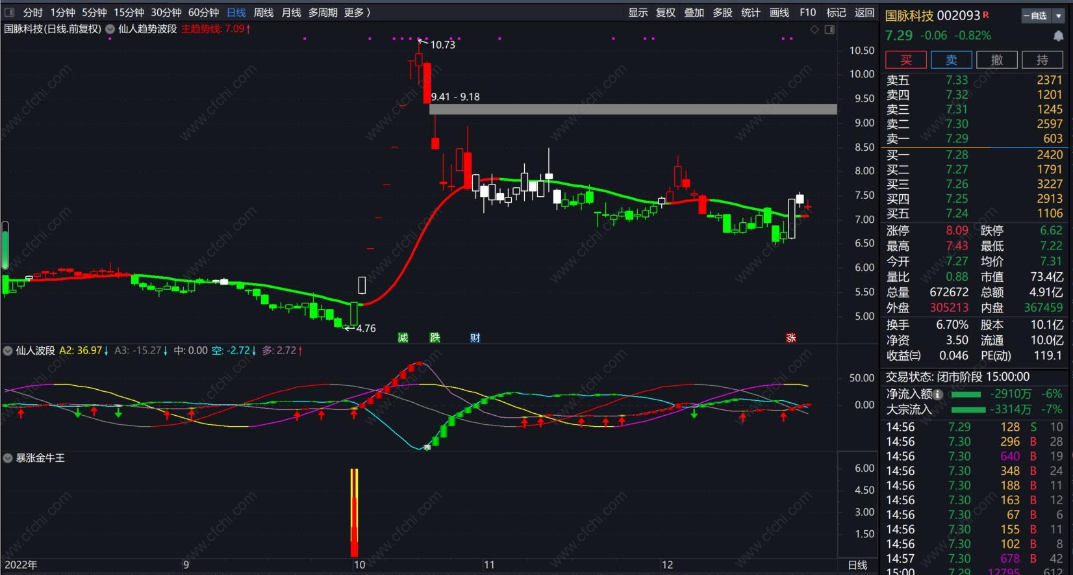Open the 多周期 multi-period view
Image resolution: width=1073 pixels, height=575 pixels.
(x=323, y=12)
